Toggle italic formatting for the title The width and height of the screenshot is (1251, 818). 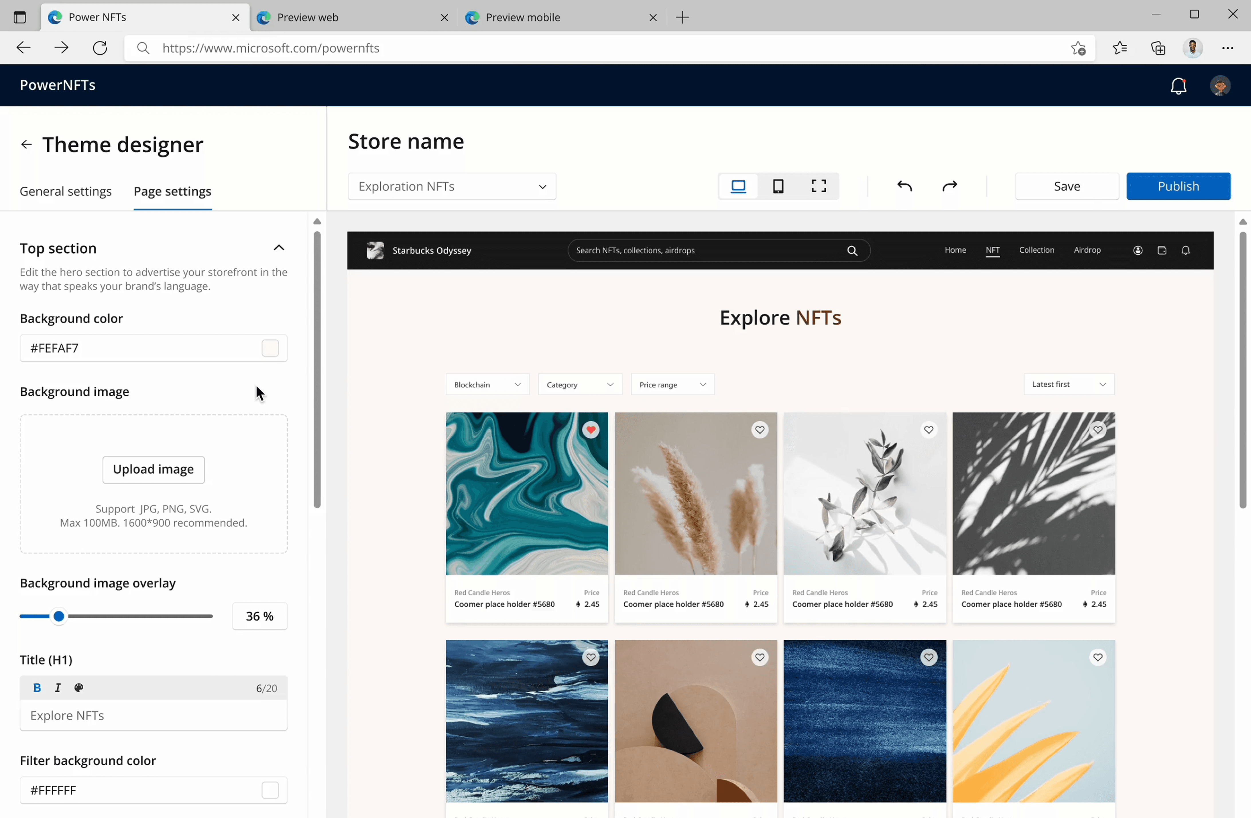[58, 688]
